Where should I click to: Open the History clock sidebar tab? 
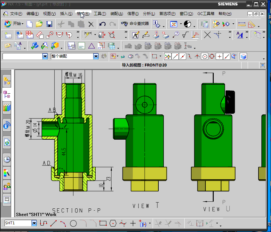pyautogui.click(x=7, y=159)
